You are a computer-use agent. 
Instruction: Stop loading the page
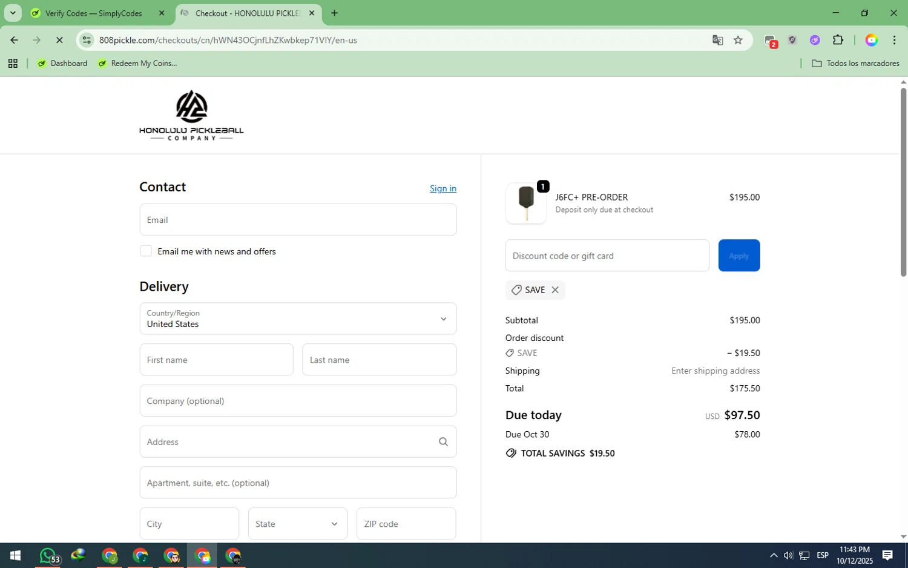59,40
